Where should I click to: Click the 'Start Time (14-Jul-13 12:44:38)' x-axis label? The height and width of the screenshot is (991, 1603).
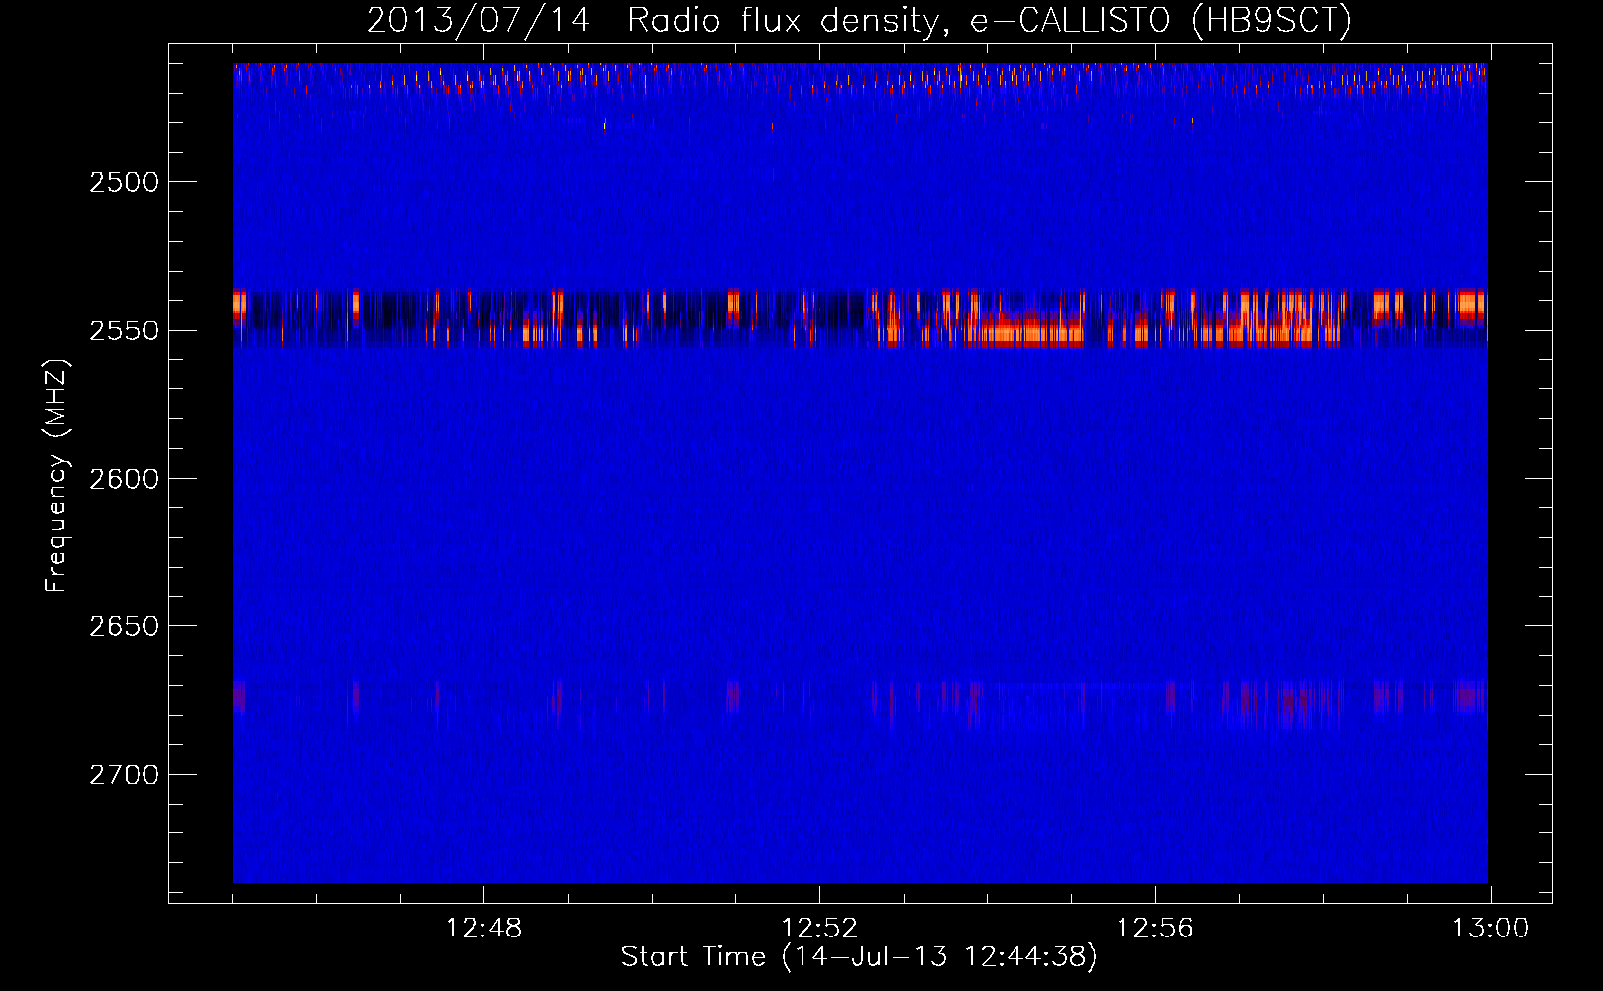point(859,957)
